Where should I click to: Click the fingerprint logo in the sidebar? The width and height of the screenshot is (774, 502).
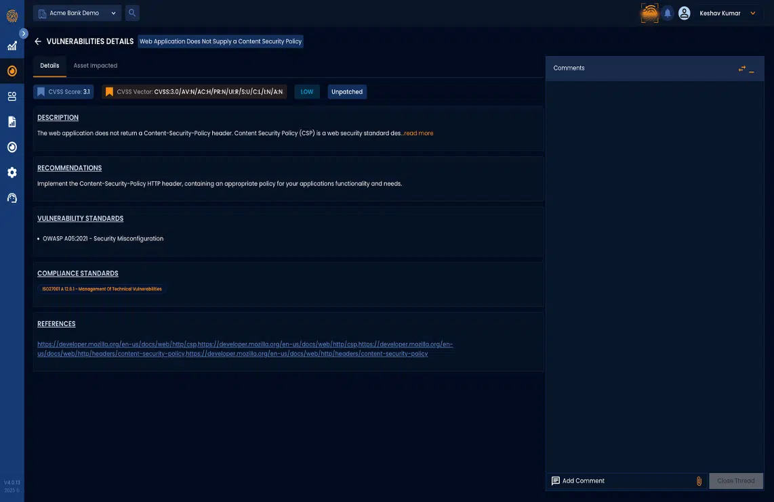click(12, 16)
